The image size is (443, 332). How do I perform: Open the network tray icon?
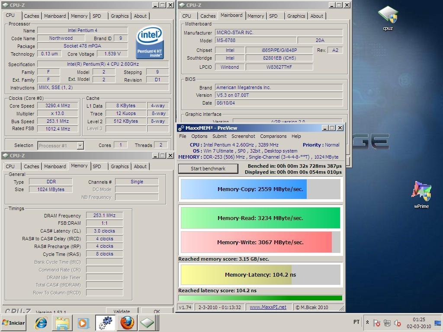pyautogui.click(x=387, y=322)
